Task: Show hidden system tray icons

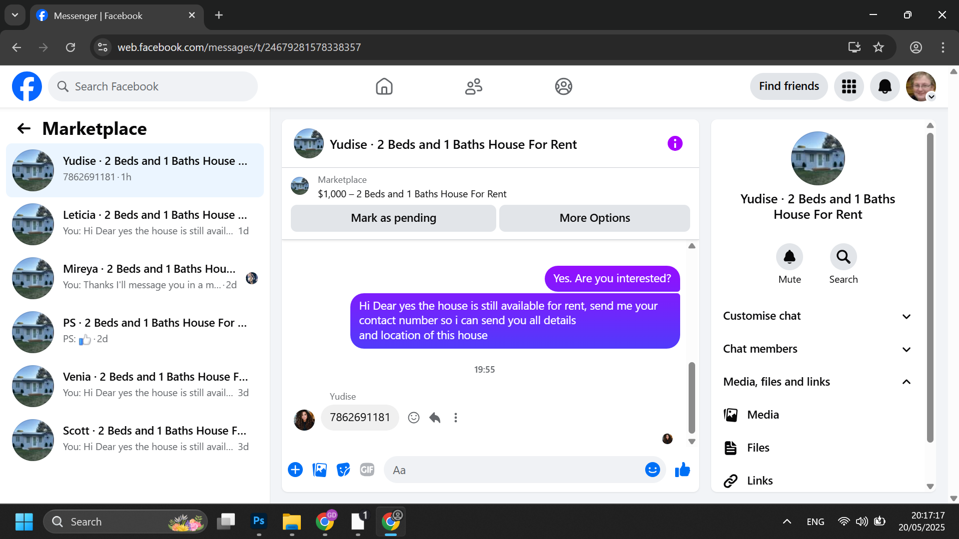Action: pyautogui.click(x=787, y=522)
